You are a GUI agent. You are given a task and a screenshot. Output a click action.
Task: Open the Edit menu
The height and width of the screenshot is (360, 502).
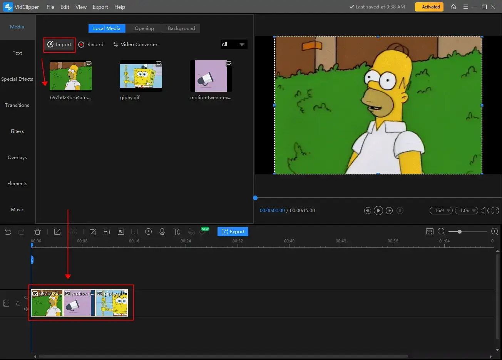click(65, 7)
